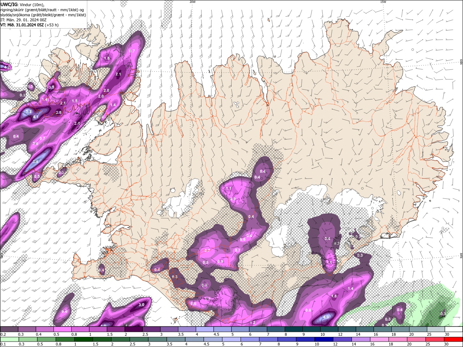Click the '4.1' precipitation value on the map

[x=36, y=117]
